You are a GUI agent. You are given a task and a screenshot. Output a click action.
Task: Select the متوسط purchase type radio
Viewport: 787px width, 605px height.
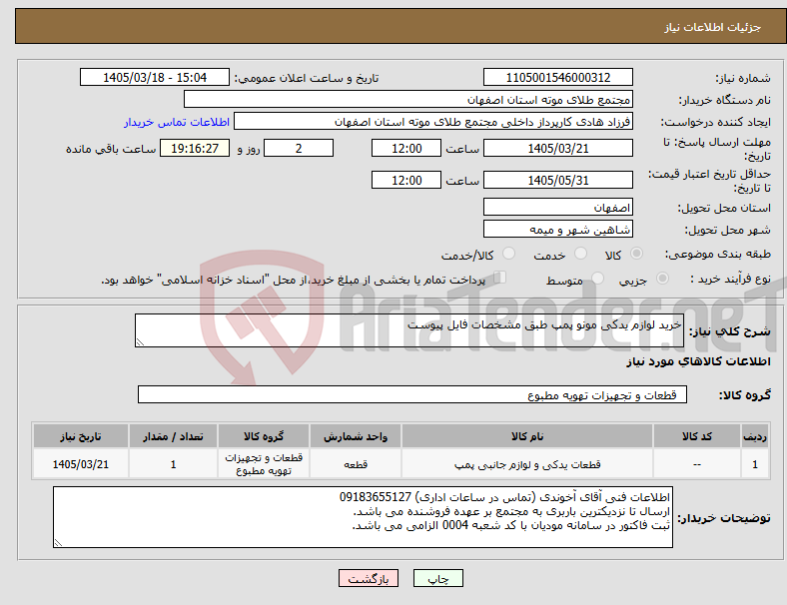[597, 279]
